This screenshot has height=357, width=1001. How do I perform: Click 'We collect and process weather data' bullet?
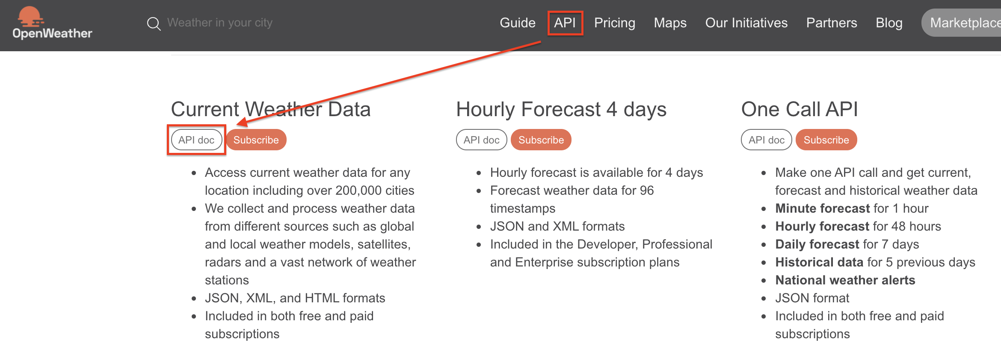(310, 244)
